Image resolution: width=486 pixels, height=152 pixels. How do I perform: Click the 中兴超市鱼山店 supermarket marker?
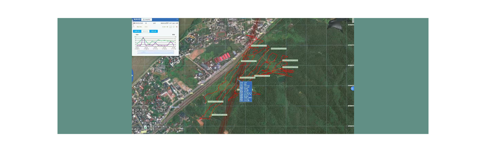(x=143, y=123)
